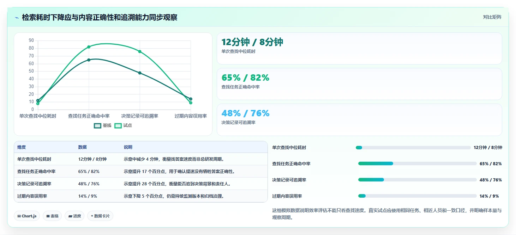Click the 试点 data point at 查找任务正确命中率
This screenshot has height=235, width=516.
coord(89,47)
